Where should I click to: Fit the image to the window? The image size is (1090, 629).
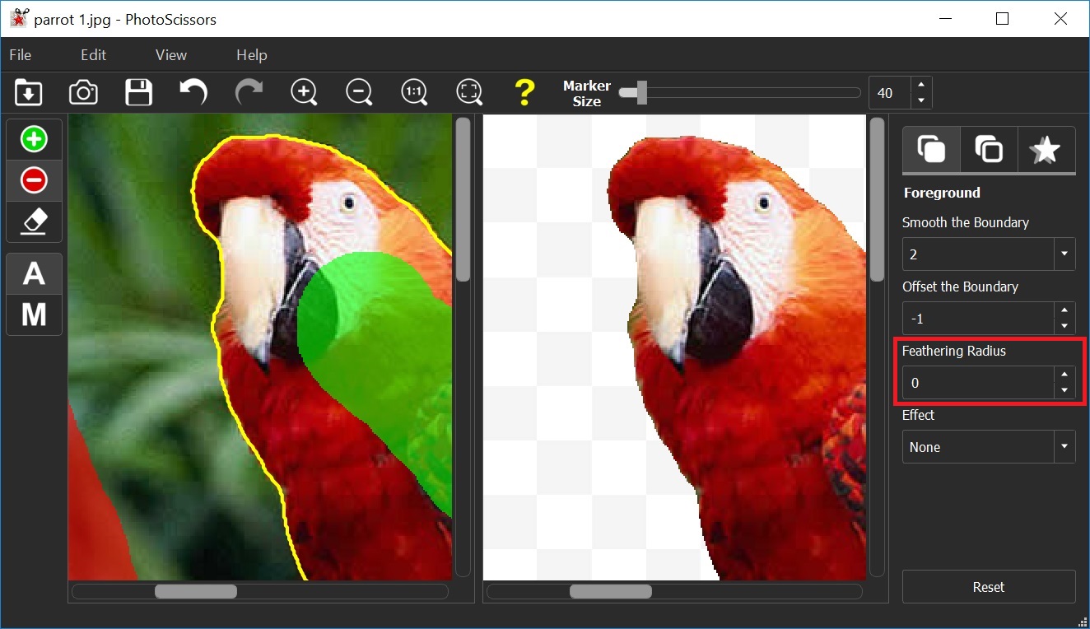469,92
